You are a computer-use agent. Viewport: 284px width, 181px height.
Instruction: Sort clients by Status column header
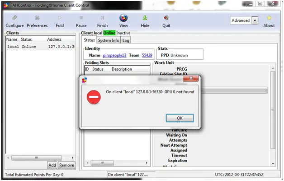click(26, 39)
